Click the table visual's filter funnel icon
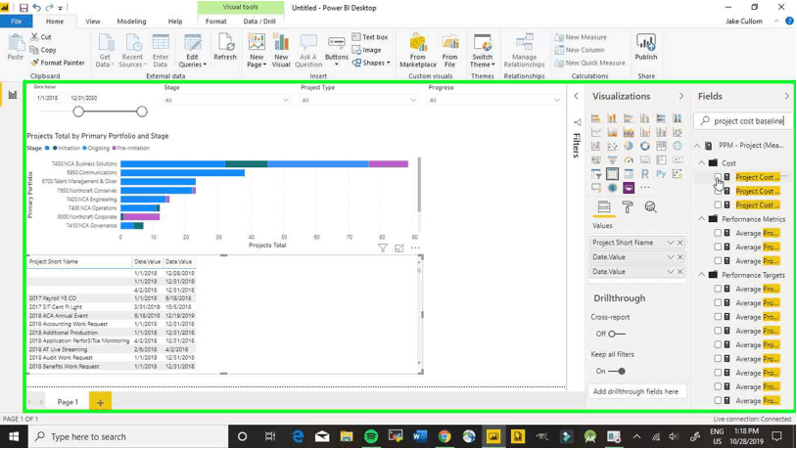 (x=382, y=247)
